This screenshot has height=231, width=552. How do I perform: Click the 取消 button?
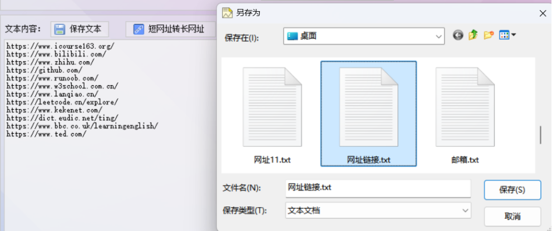click(x=512, y=216)
